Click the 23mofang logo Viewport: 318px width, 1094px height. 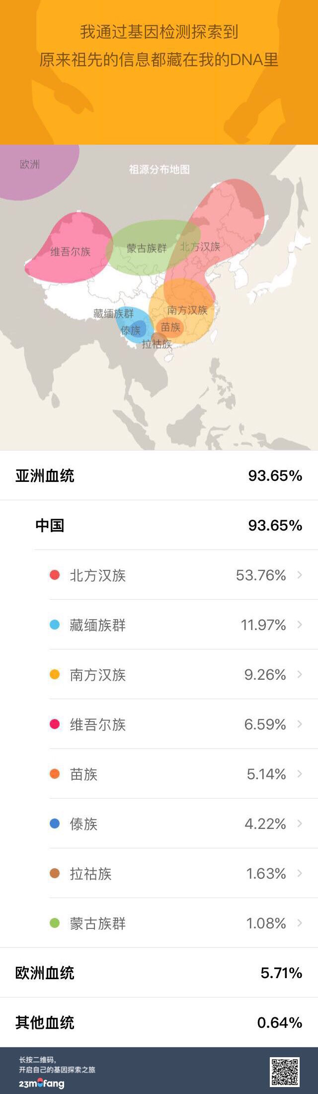tap(42, 1084)
